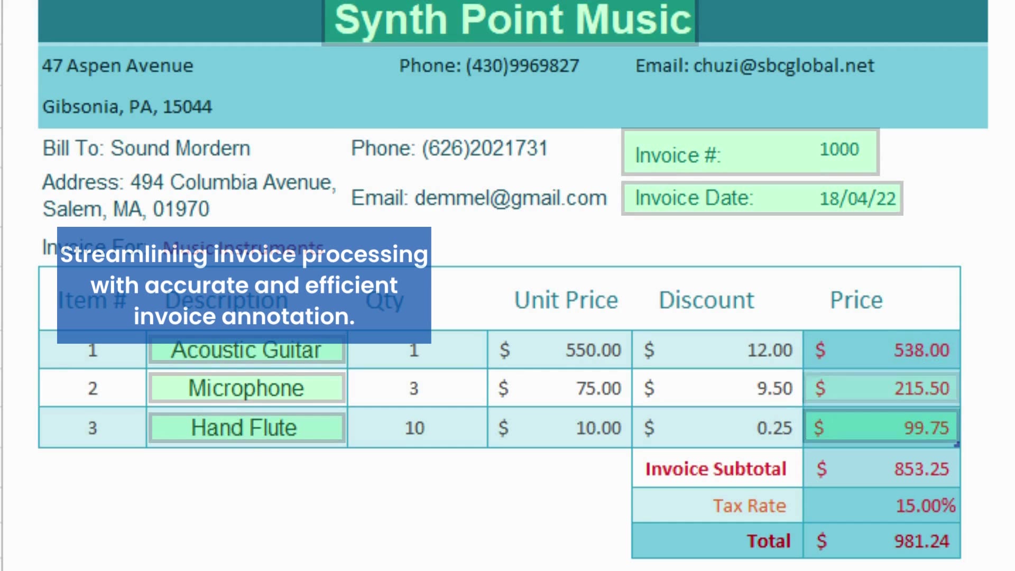
Task: Select the Phone: (626)2021731 text
Action: pos(449,148)
